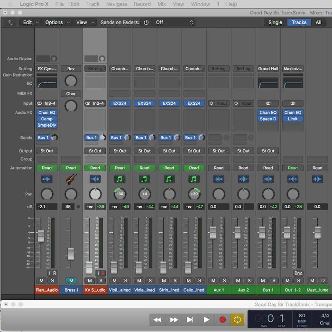Image resolution: width=332 pixels, height=332 pixels.
Task: Solo the Pian...Audio channel
Action: click(52, 281)
